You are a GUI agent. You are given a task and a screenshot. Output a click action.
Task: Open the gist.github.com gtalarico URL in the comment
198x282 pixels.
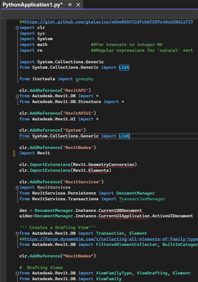[109, 22]
